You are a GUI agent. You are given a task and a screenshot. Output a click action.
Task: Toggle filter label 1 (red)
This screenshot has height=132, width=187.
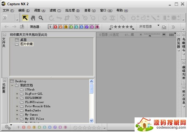tap(55, 27)
